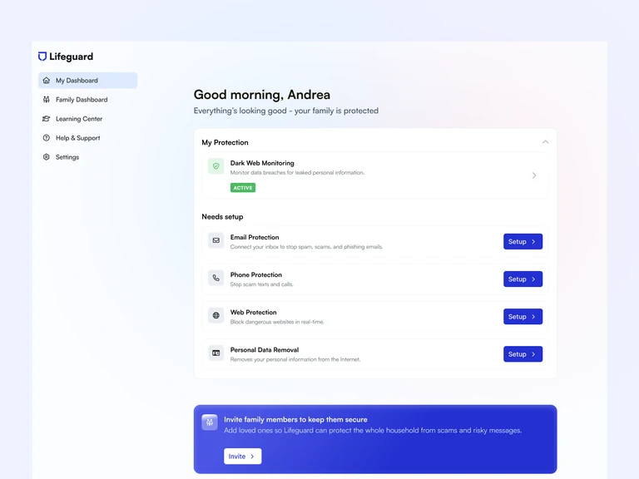Click the envelope Email Protection icon
Viewport: 639px width, 479px height.
[x=216, y=240]
